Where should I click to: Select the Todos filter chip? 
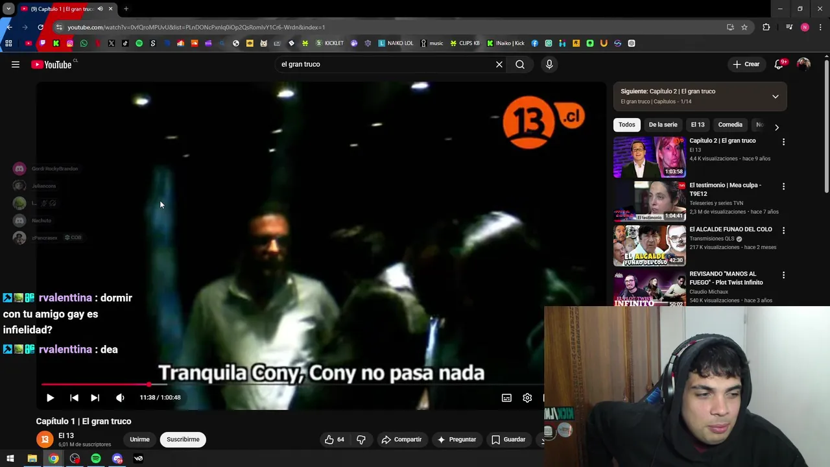pos(626,125)
